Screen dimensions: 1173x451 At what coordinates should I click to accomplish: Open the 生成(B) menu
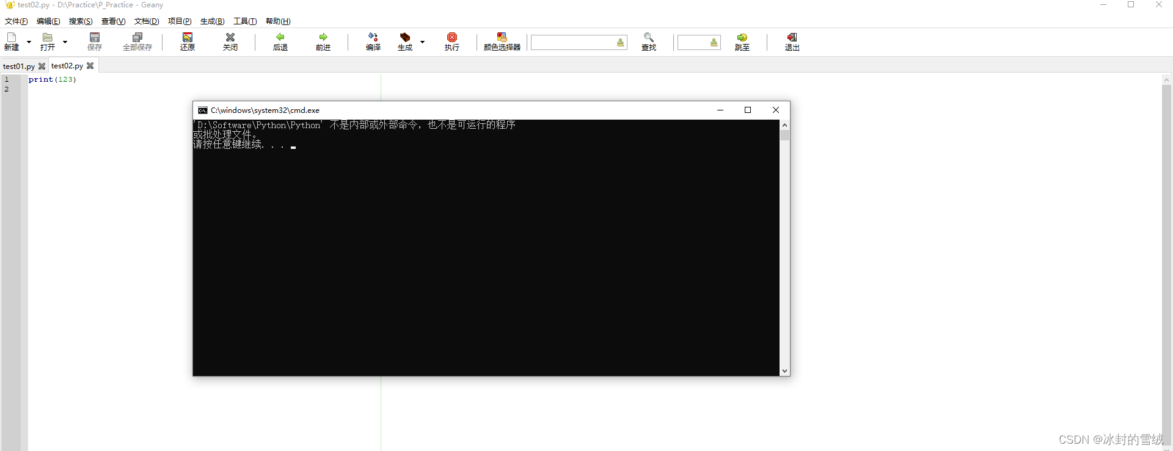coord(213,21)
